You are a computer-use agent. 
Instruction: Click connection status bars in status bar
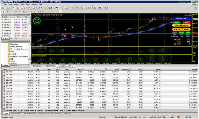coord(179,117)
